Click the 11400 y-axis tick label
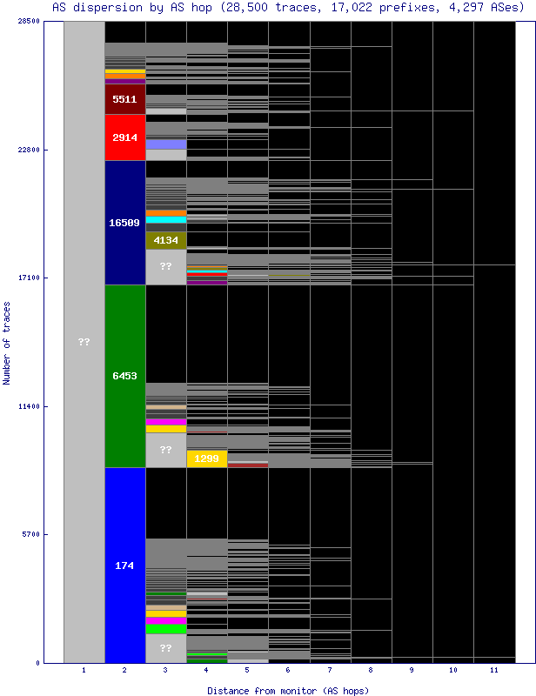 click(29, 406)
